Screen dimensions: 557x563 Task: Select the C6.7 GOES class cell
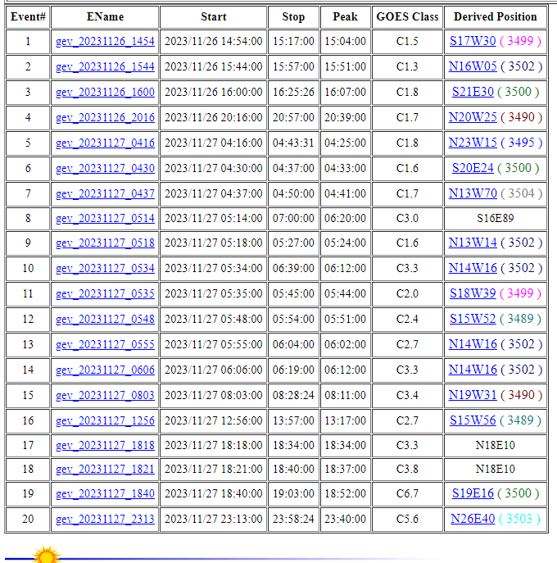pyautogui.click(x=407, y=494)
